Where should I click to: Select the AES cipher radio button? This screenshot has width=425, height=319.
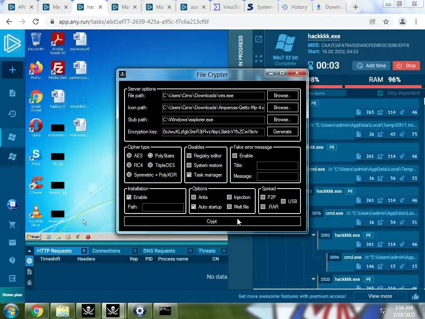(129, 155)
